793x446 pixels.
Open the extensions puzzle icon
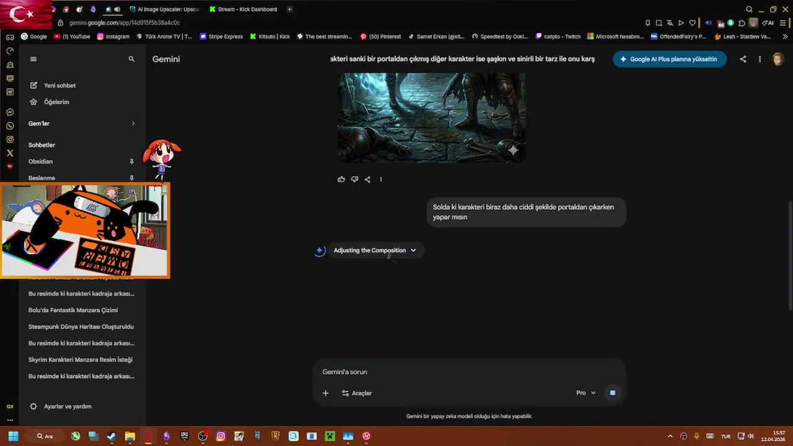tap(742, 23)
